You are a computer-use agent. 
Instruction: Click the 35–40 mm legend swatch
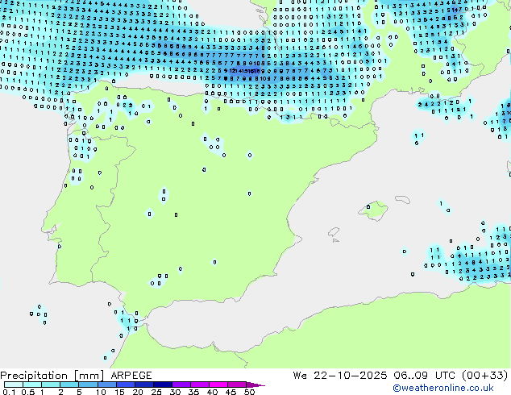click(x=199, y=385)
